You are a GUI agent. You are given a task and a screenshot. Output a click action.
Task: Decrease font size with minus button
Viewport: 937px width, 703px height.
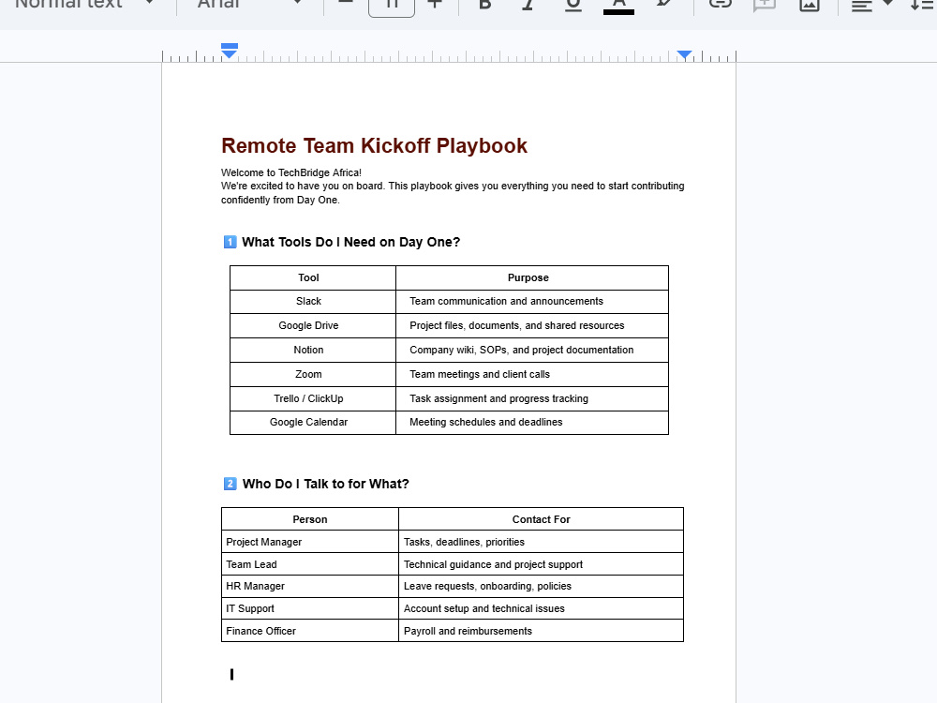coord(346,4)
